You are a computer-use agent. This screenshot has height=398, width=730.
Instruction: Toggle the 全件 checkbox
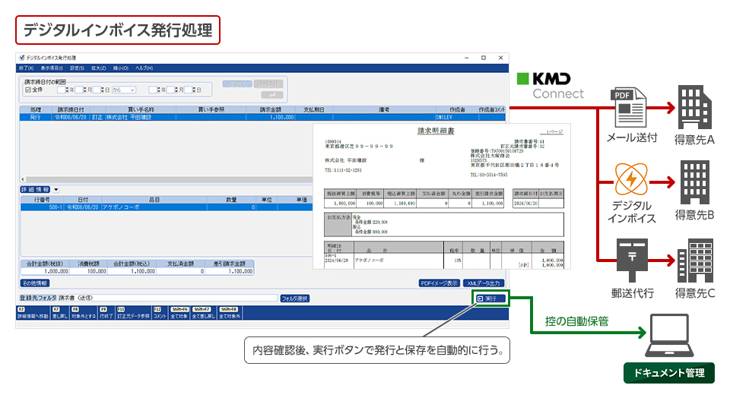[28, 90]
